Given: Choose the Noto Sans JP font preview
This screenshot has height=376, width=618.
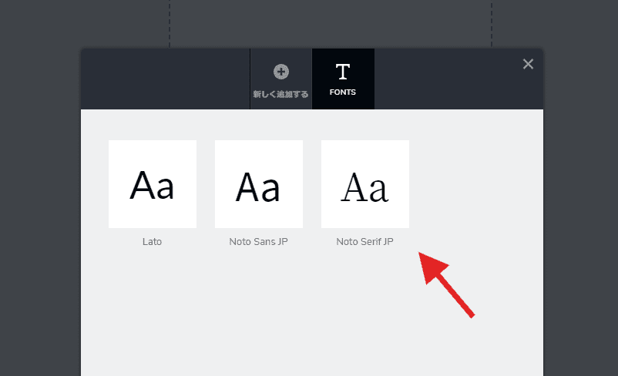Looking at the screenshot, I should tap(259, 184).
